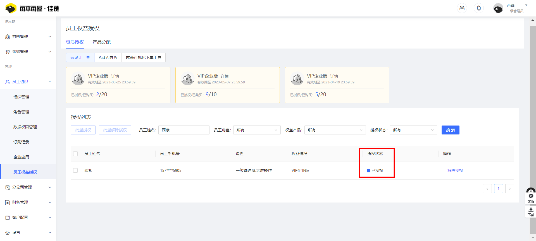The width and height of the screenshot is (536, 241).
Task: Click the blue 搜索 button
Action: click(x=451, y=130)
